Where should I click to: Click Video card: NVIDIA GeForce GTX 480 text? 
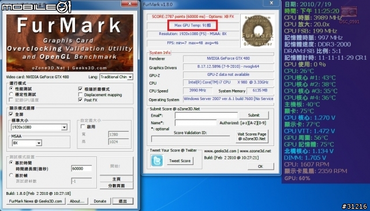pyautogui.click(x=38, y=77)
